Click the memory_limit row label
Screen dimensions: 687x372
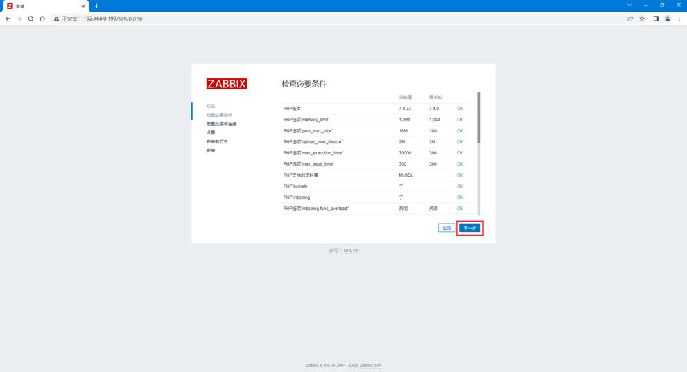(306, 119)
